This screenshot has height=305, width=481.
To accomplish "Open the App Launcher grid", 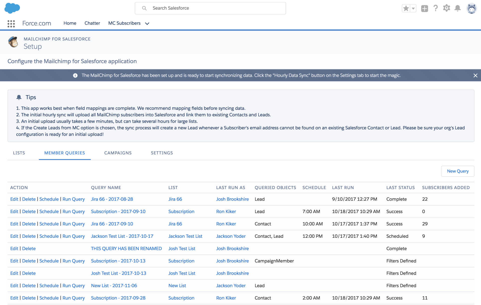I will 11,23.
